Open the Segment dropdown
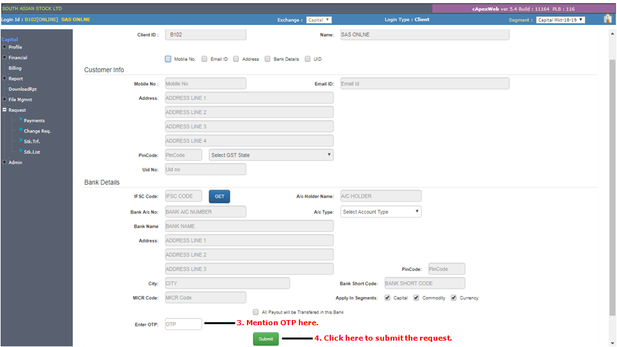 (561, 20)
